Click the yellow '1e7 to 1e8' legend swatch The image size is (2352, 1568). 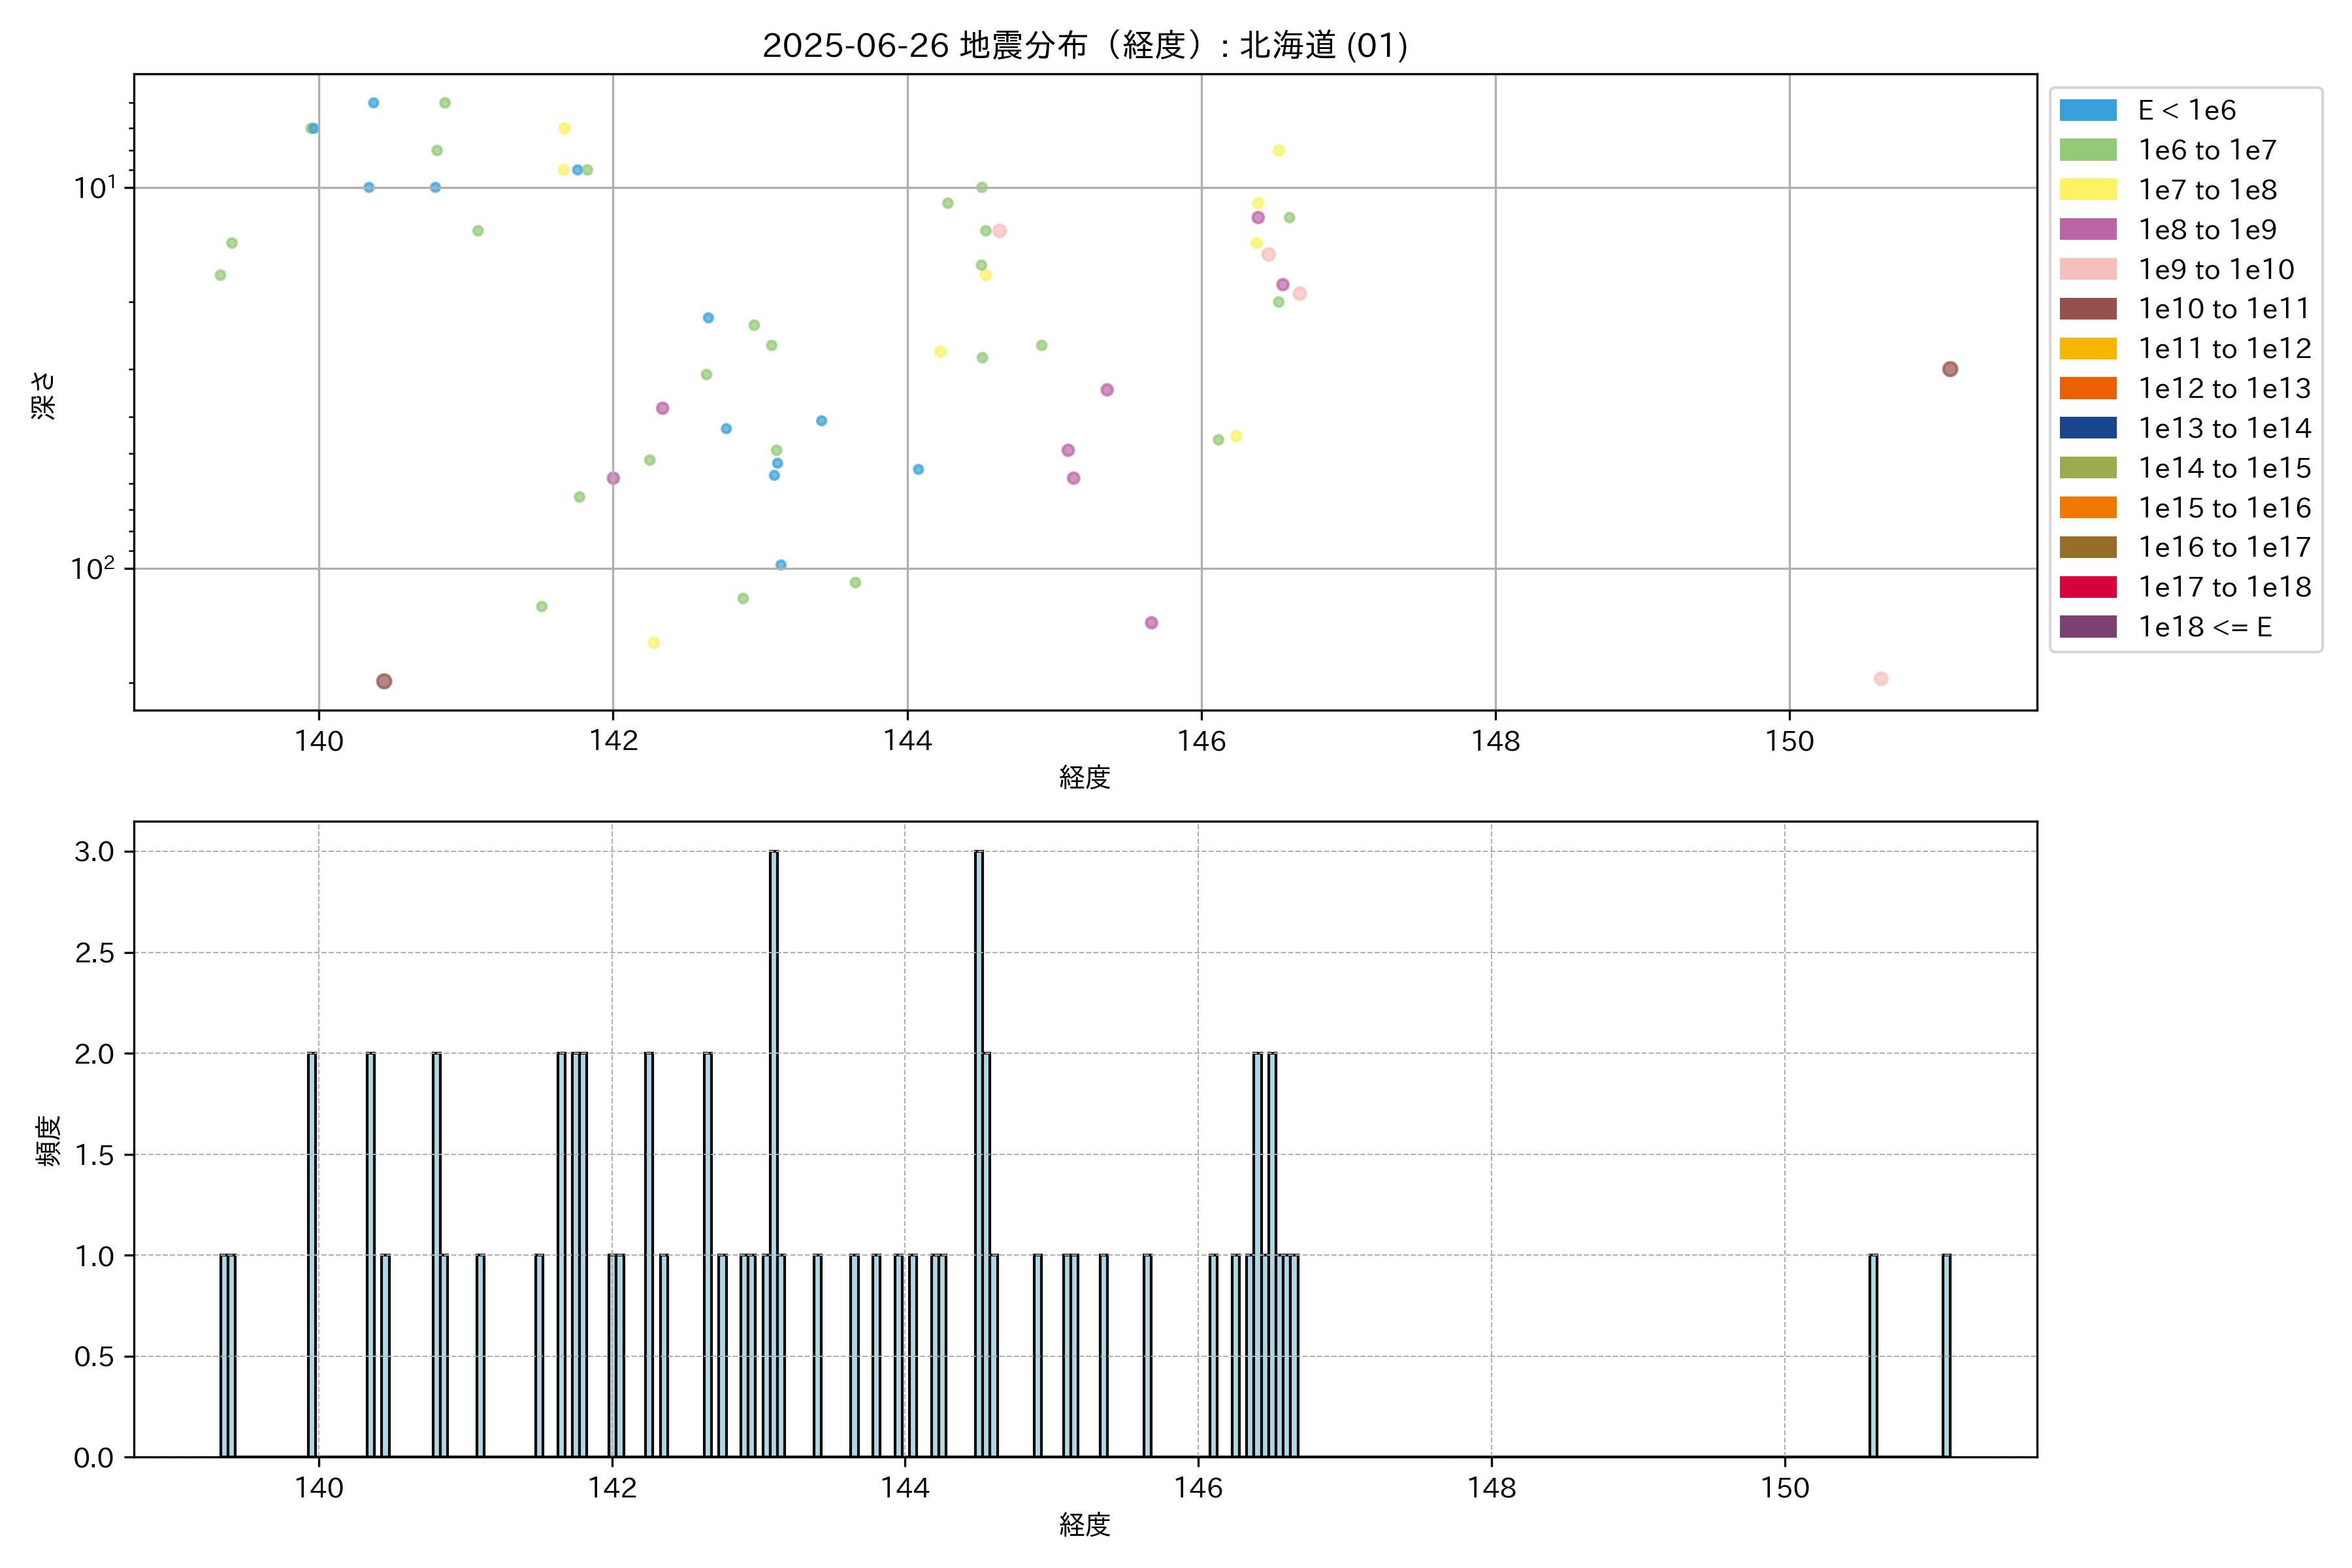pyautogui.click(x=2087, y=190)
